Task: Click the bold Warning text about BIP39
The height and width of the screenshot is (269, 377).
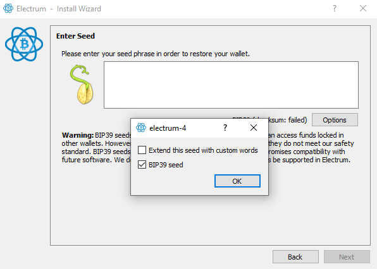Action: pos(77,135)
